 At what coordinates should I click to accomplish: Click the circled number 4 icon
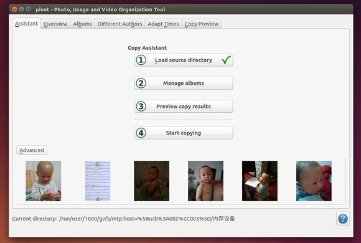(141, 133)
